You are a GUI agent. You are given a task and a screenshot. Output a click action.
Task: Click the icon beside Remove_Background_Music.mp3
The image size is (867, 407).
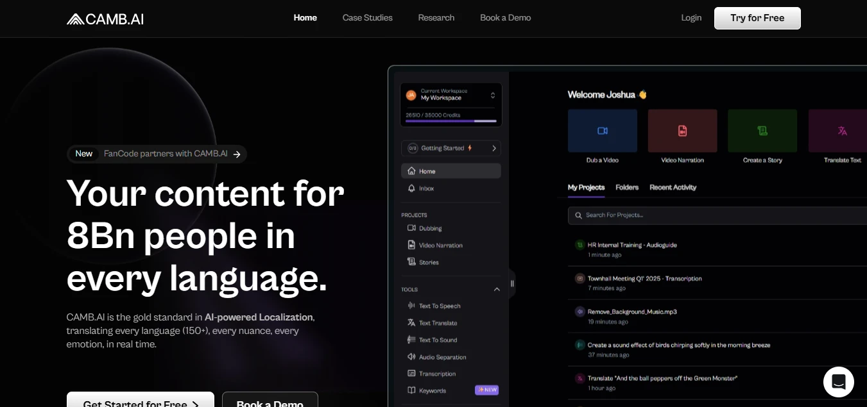pos(580,311)
